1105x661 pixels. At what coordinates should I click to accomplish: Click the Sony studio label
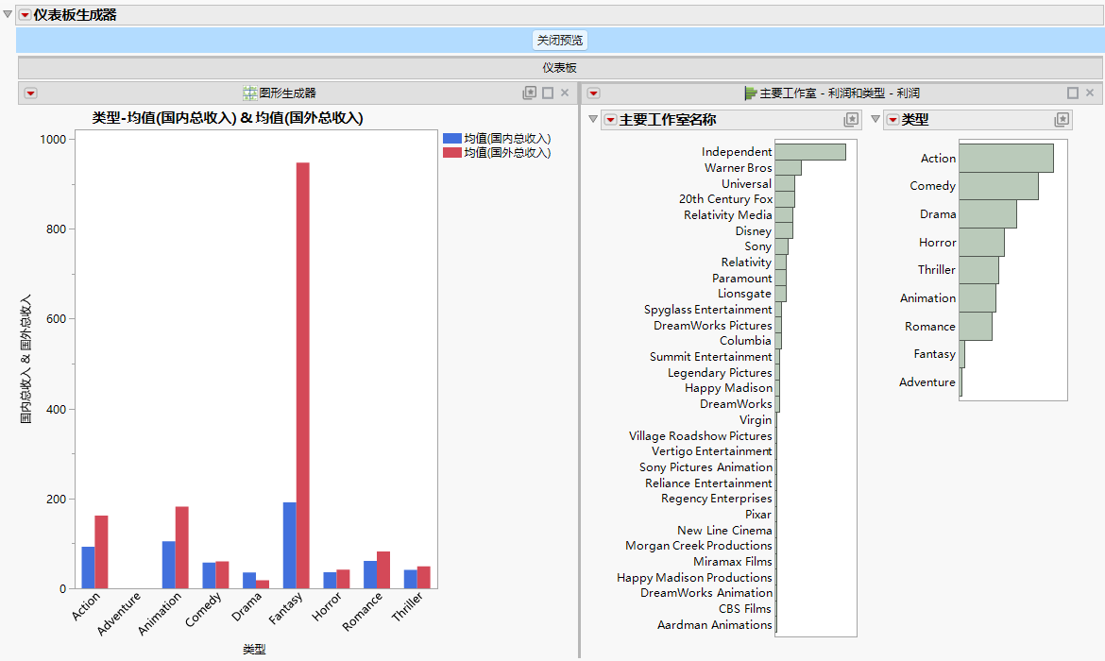pos(758,246)
